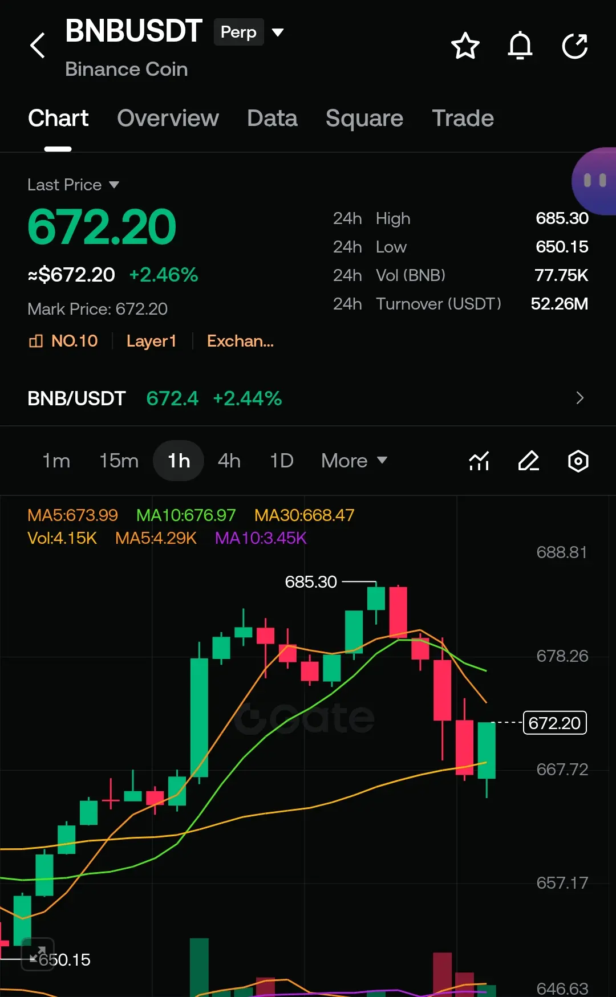The width and height of the screenshot is (616, 997).
Task: Tap the current price tag 672.20 on axis
Action: pos(554,723)
